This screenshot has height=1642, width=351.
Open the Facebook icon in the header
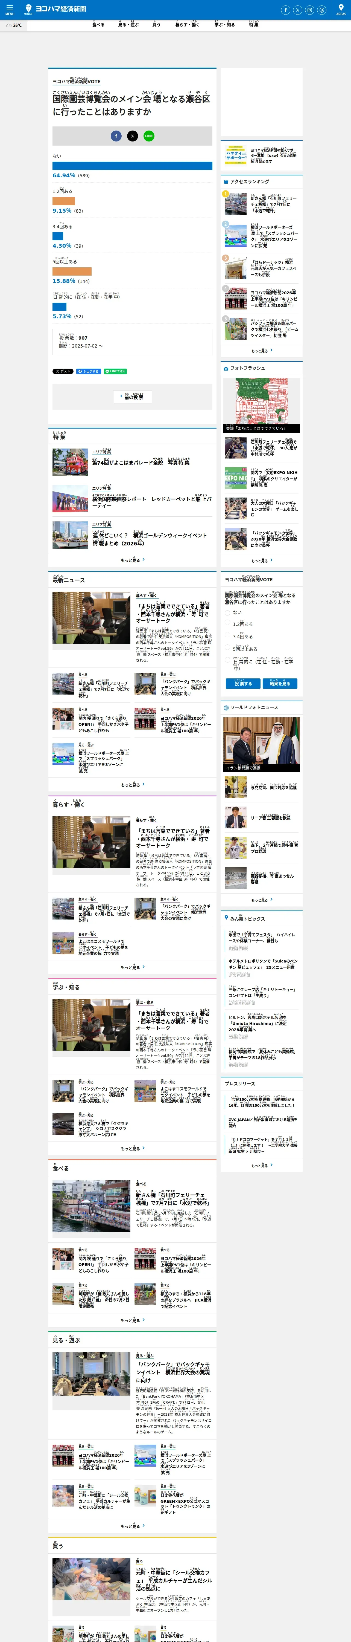click(285, 10)
